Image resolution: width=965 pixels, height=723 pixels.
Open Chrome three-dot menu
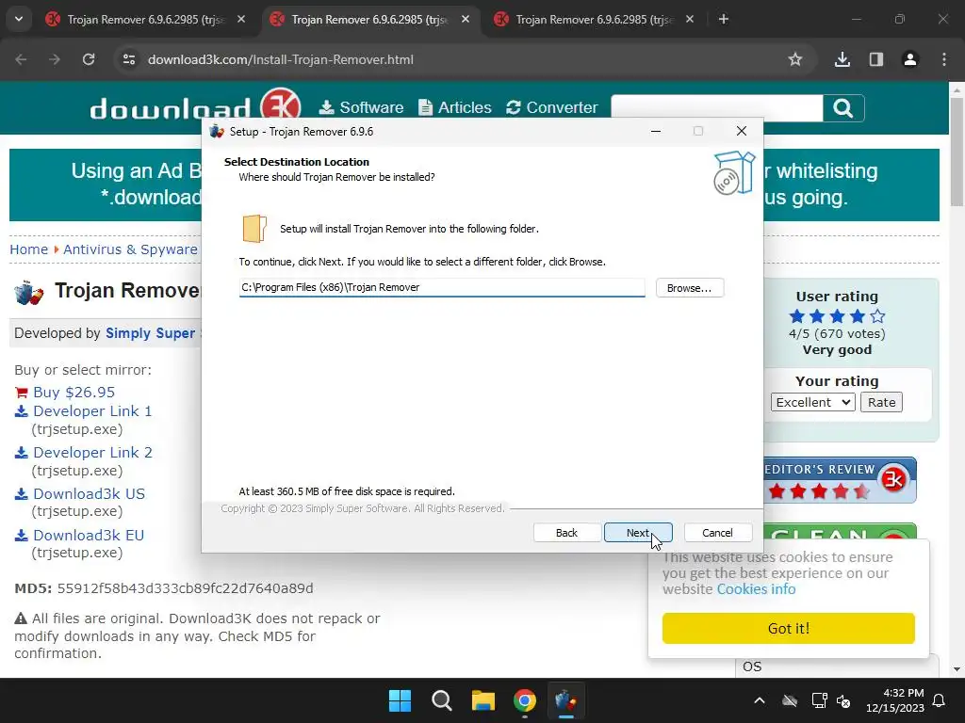click(x=944, y=59)
